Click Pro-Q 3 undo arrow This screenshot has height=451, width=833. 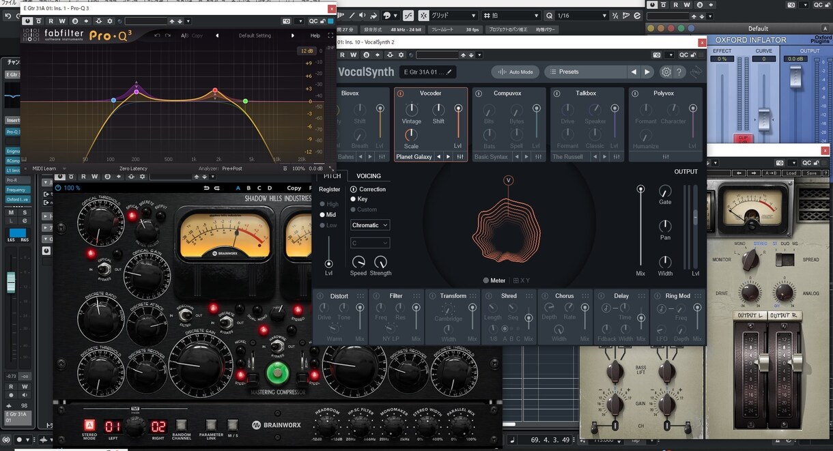tap(157, 35)
